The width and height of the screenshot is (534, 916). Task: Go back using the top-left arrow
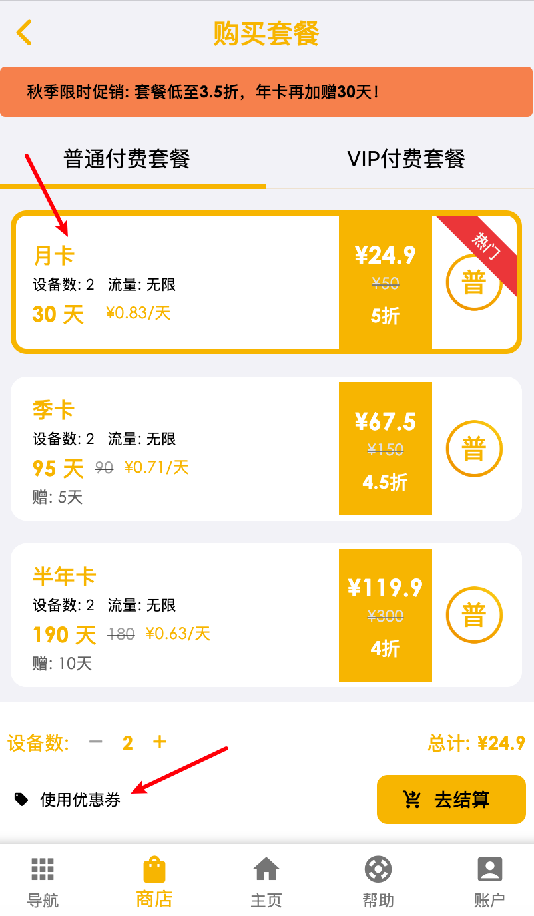24,33
